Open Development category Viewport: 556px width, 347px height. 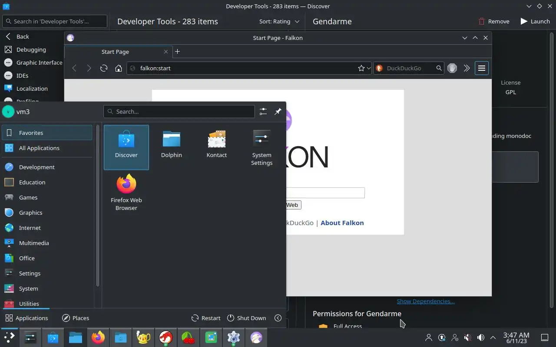pyautogui.click(x=47, y=167)
